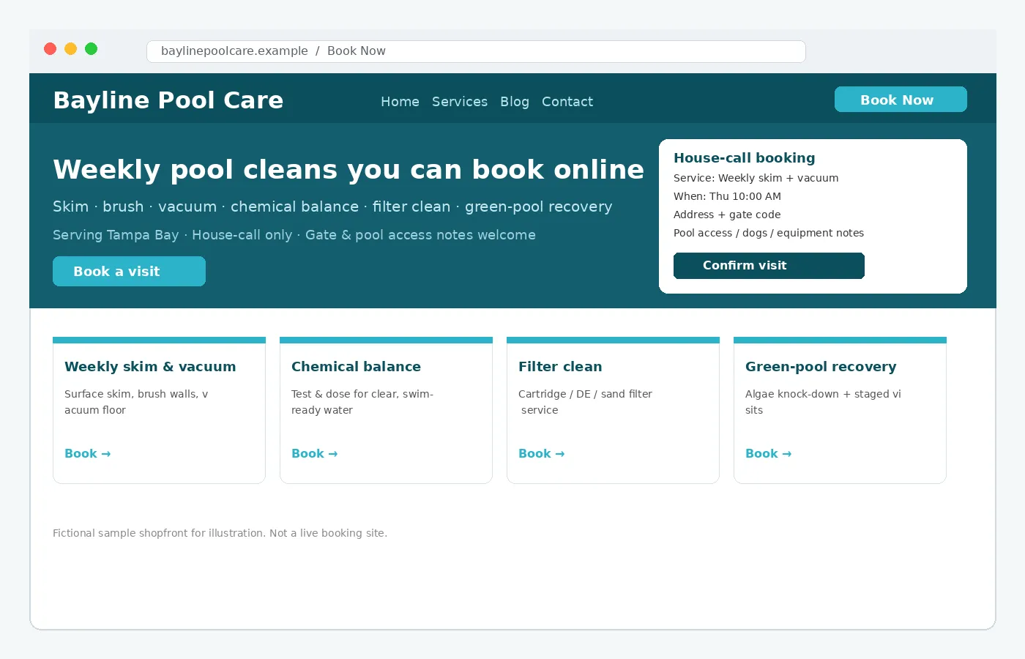Click the Address + gate code line
The height and width of the screenshot is (659, 1025).
coord(727,215)
